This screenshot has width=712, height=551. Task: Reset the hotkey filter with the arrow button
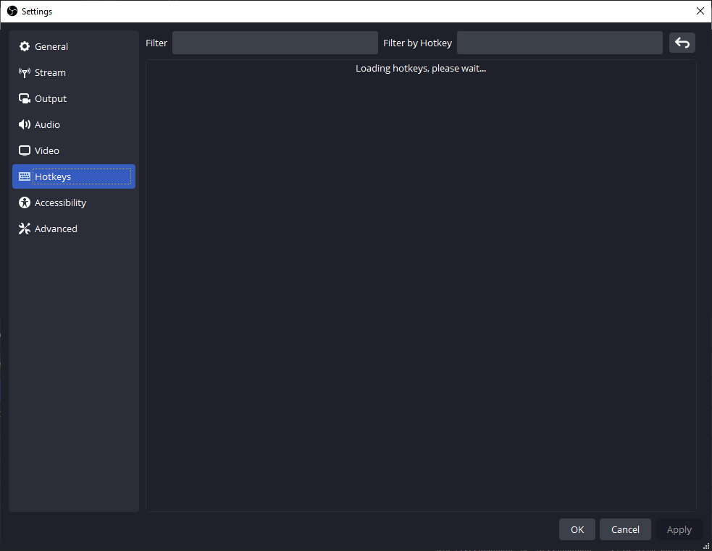tap(682, 43)
